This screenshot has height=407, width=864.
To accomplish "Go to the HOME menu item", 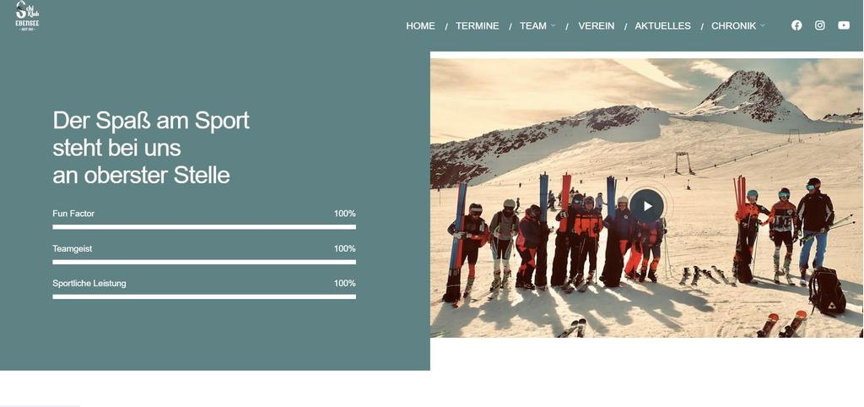I will coord(420,26).
